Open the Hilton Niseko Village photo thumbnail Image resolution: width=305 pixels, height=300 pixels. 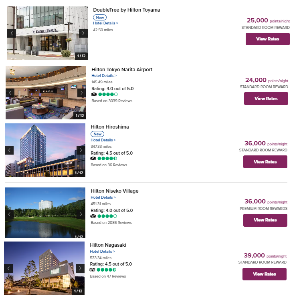pos(45,212)
